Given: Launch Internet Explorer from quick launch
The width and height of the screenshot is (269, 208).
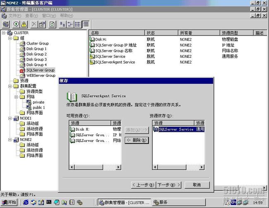Looking at the screenshot, I should (x=26, y=202).
